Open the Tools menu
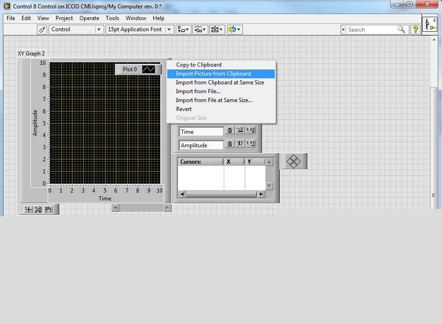Screen dimensions: 442x324 click(112, 18)
